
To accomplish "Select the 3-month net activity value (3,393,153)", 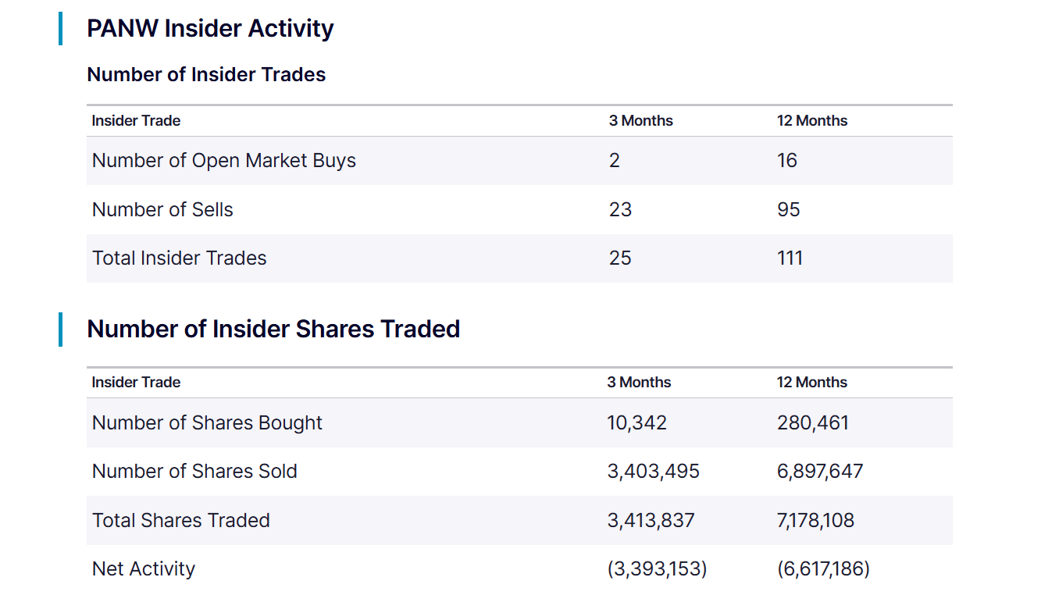I will (657, 569).
